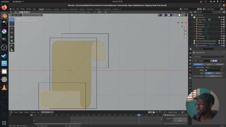The height and width of the screenshot is (127, 226).
Task: Click Activities in the top bar
Action: pyautogui.click(x=5, y=1)
